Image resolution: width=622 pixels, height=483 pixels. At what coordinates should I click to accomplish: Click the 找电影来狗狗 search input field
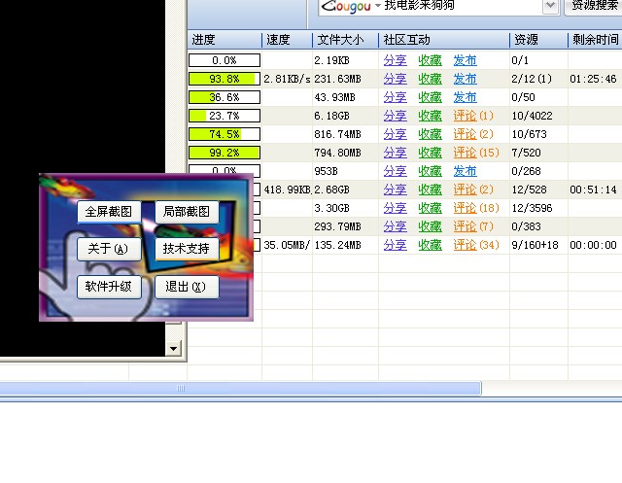tap(457, 6)
